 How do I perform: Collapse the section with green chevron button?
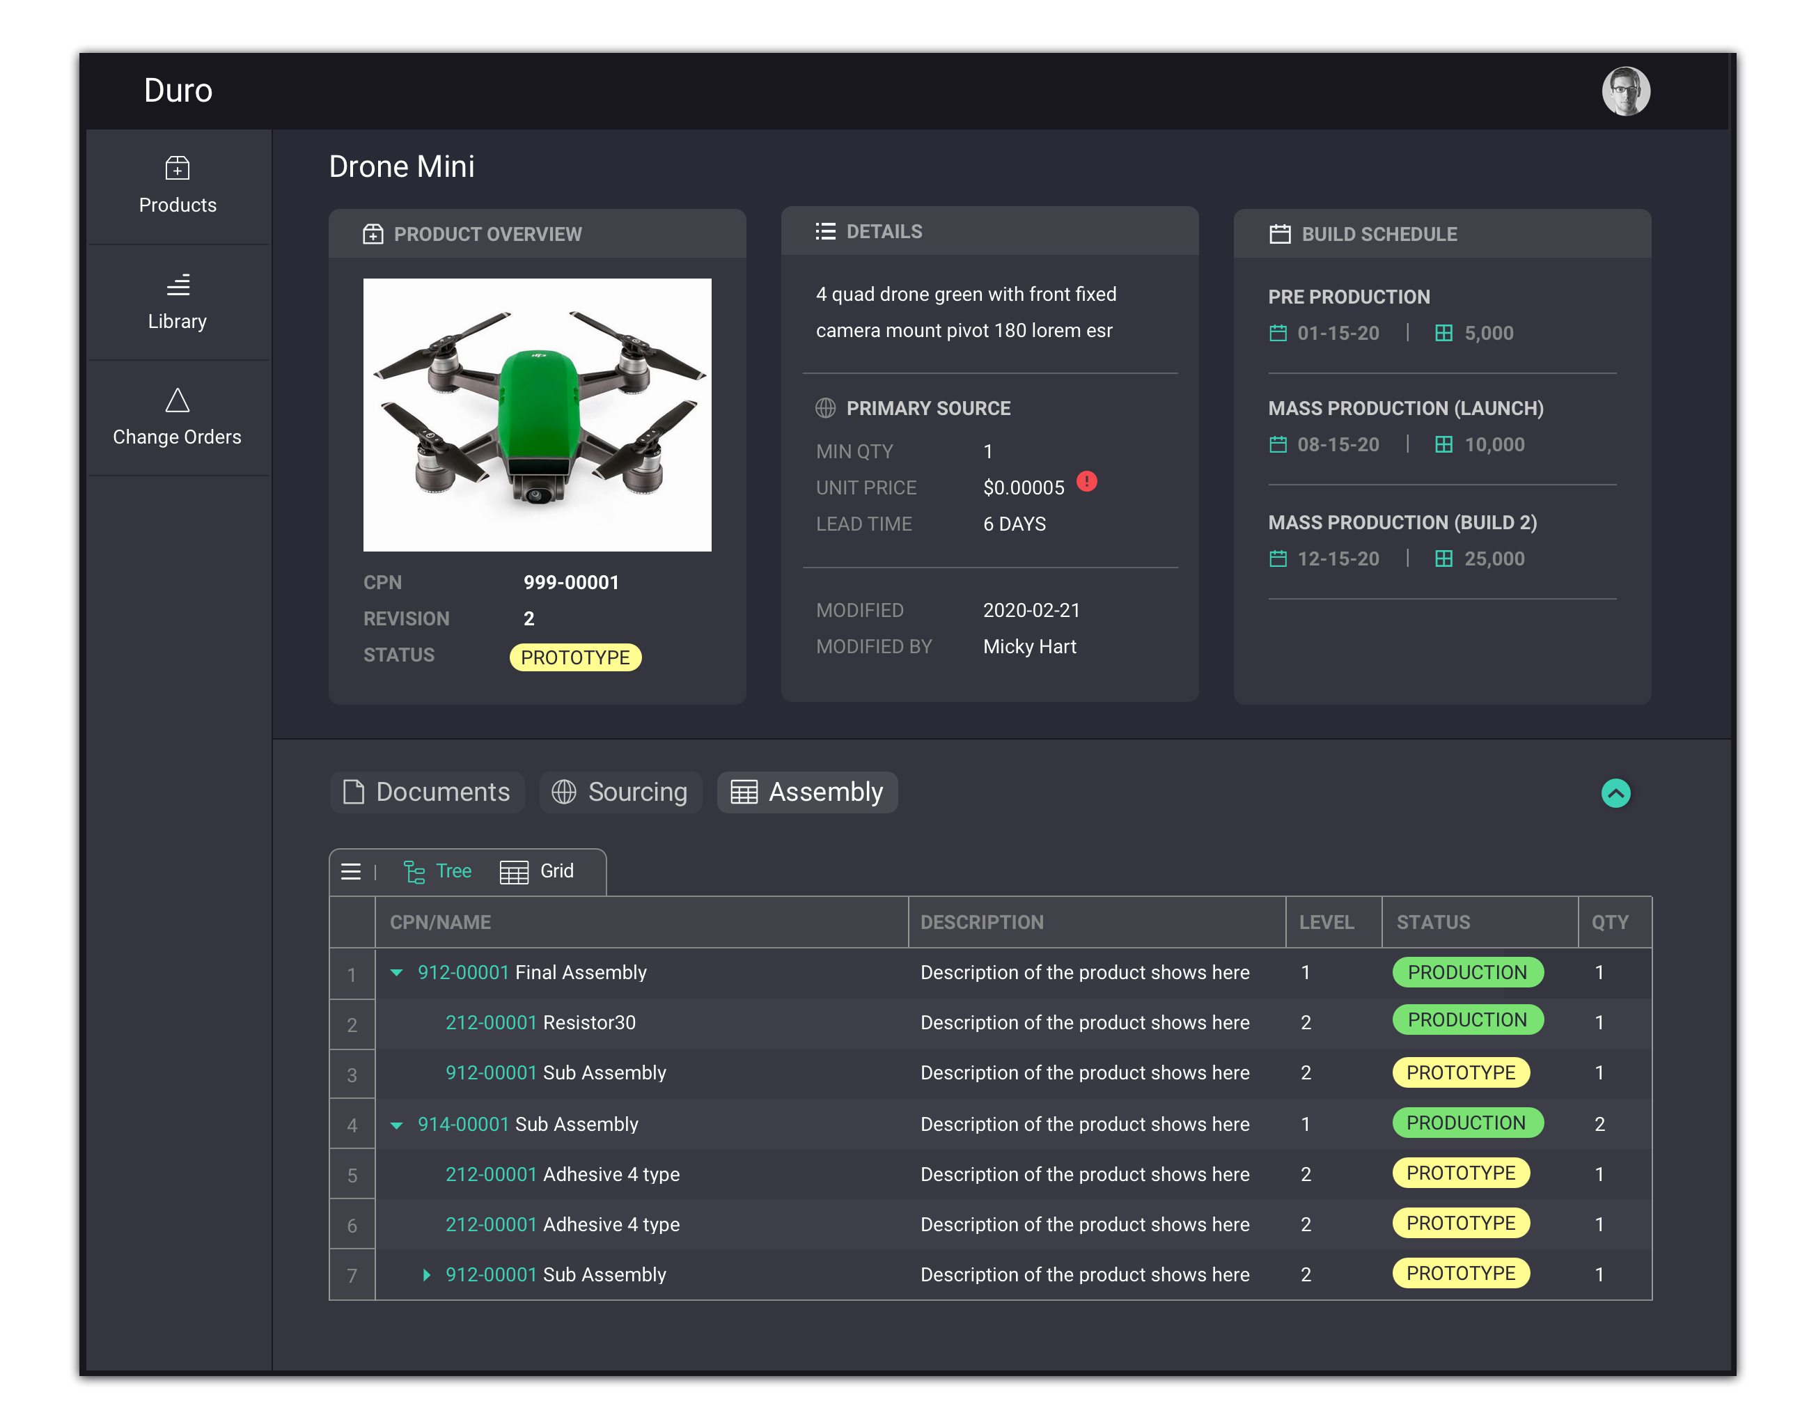point(1615,792)
